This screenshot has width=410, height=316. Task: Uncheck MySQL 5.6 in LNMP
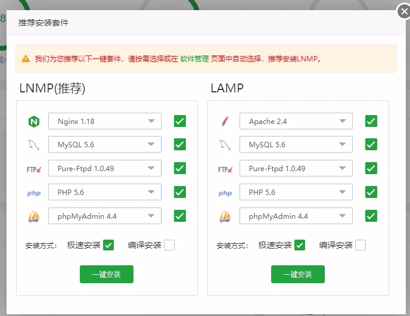(x=180, y=144)
